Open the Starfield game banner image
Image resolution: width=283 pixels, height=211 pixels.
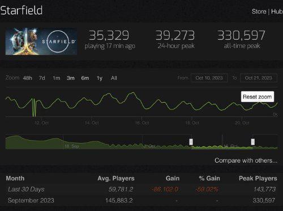point(41,41)
